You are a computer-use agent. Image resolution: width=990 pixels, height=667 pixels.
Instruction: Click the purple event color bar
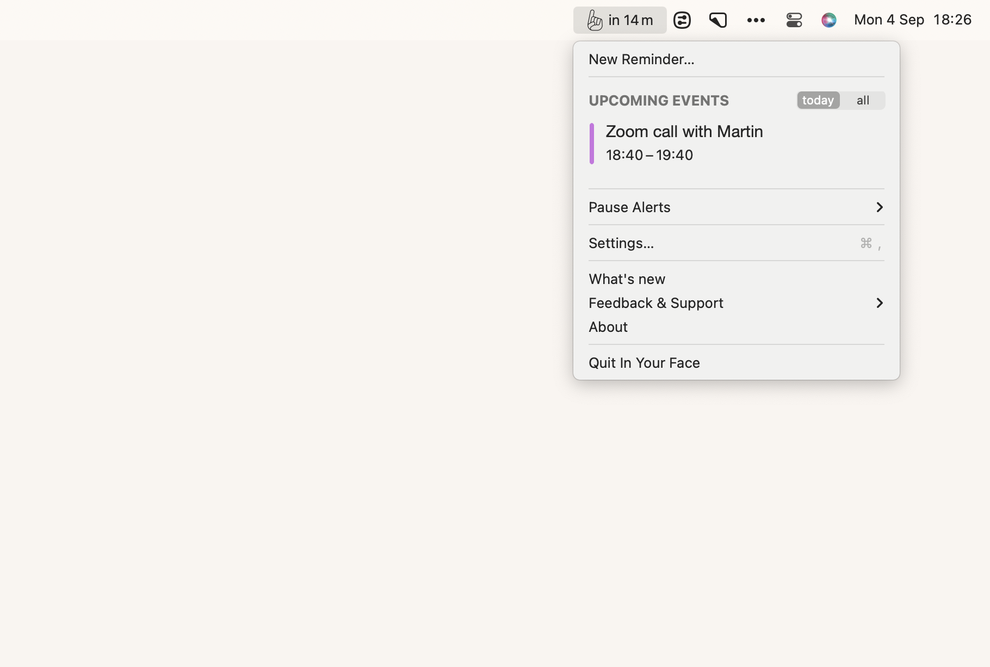[x=592, y=143]
